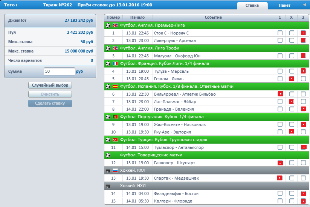
Task: Click the soccer ball icon of Англия. Лига Трофи
Action: pos(108,48)
